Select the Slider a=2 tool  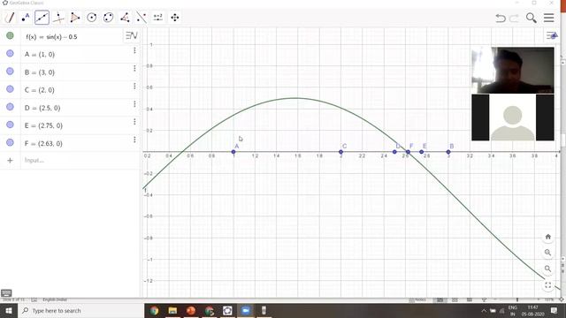pyautogui.click(x=158, y=18)
